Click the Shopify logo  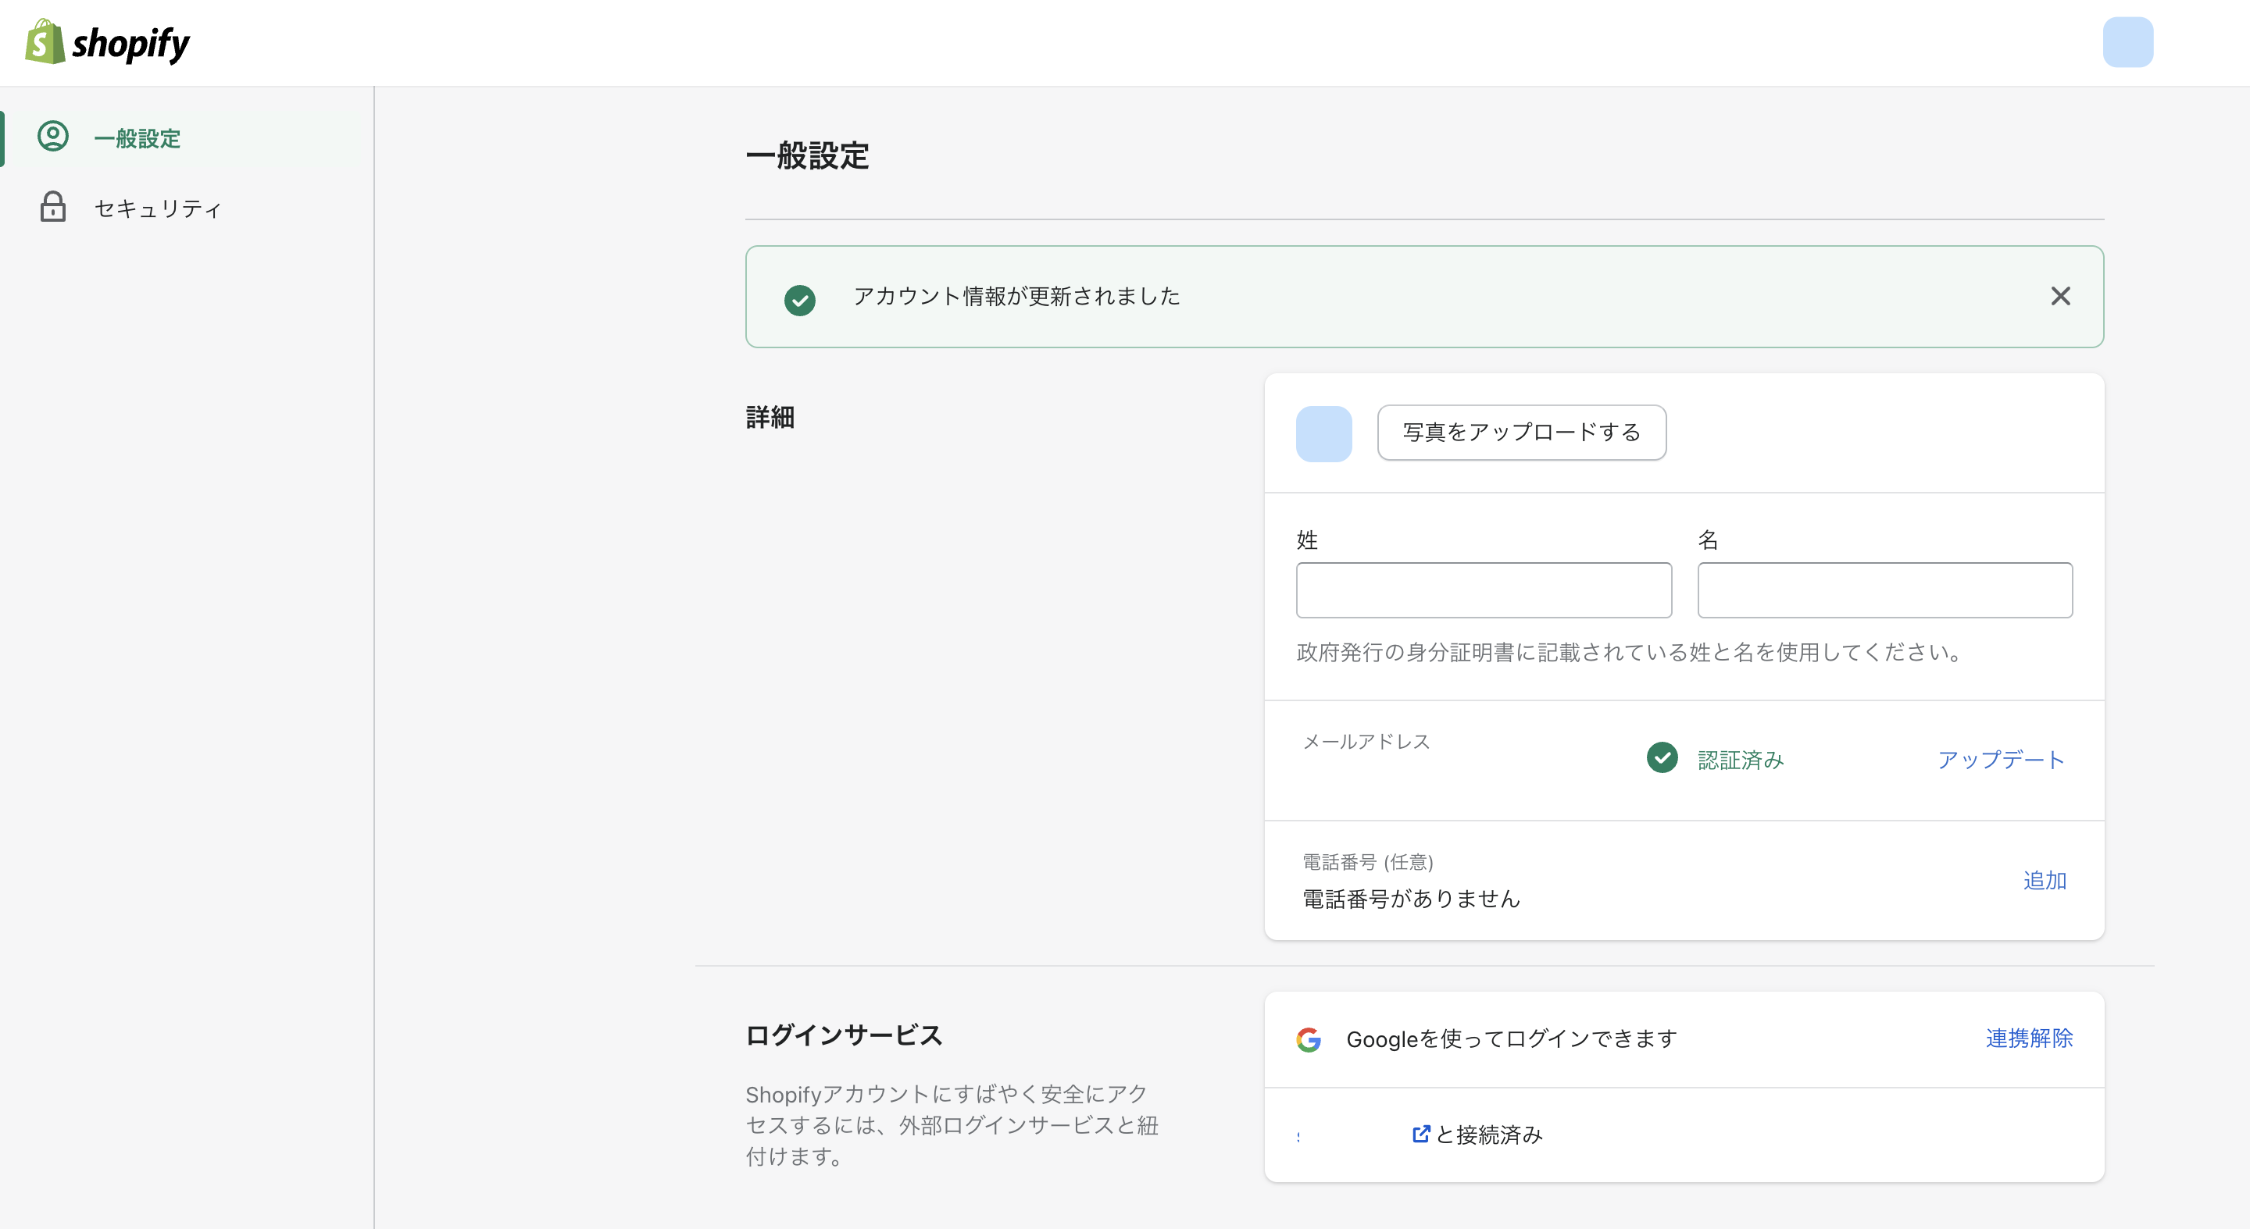click(106, 42)
